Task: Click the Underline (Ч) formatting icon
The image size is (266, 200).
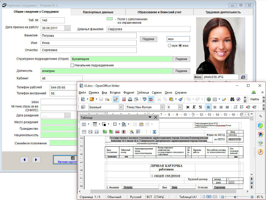Action: [200, 107]
